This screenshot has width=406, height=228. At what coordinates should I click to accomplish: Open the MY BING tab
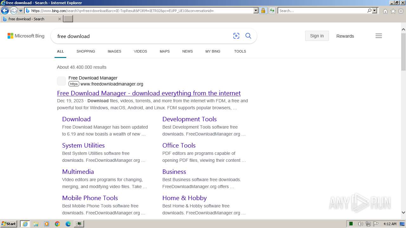tap(213, 51)
